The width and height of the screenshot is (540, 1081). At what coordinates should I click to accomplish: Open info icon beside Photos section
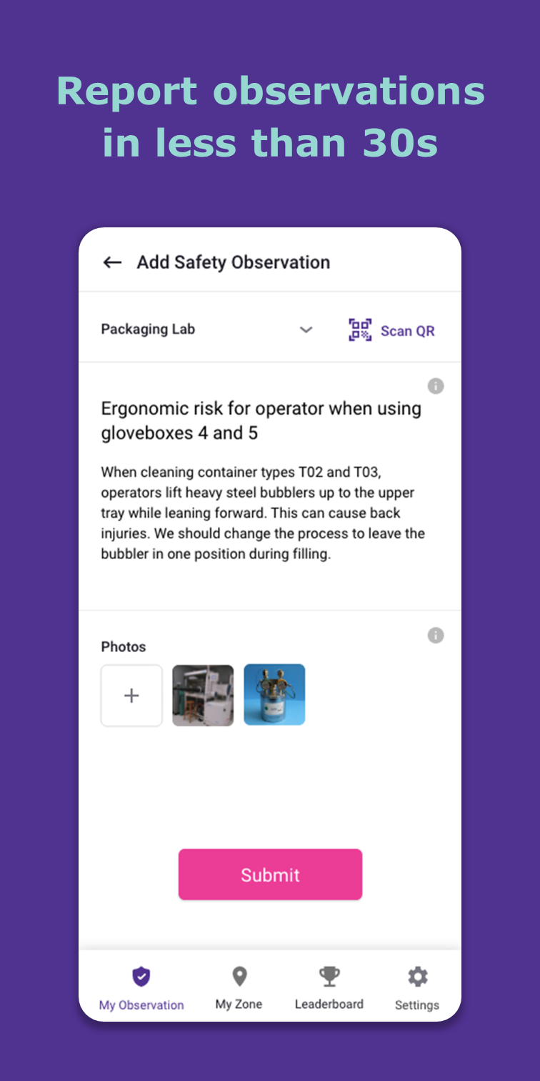(436, 635)
